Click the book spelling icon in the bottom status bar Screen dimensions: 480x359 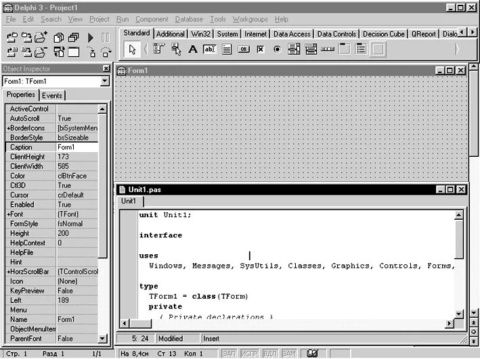tap(312, 354)
